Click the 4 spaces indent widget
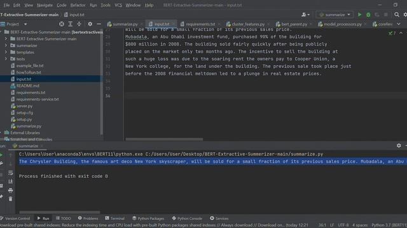The width and height of the screenshot is (407, 228). click(360, 225)
